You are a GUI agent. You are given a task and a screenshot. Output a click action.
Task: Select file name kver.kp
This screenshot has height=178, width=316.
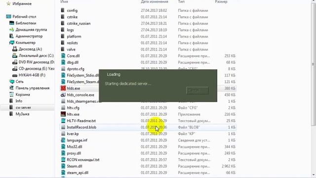tap(73, 133)
